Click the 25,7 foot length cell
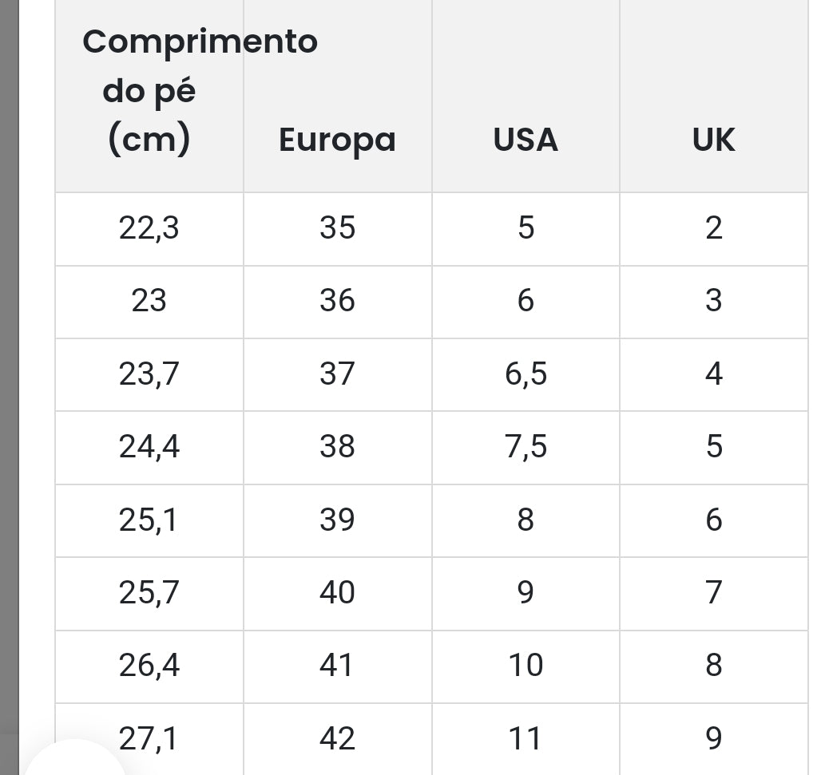 pos(149,592)
